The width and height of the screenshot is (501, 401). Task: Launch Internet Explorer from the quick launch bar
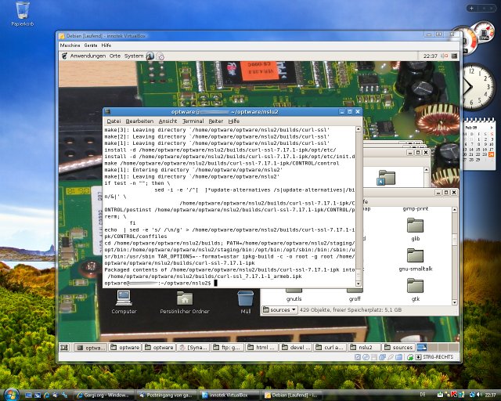pyautogui.click(x=46, y=396)
